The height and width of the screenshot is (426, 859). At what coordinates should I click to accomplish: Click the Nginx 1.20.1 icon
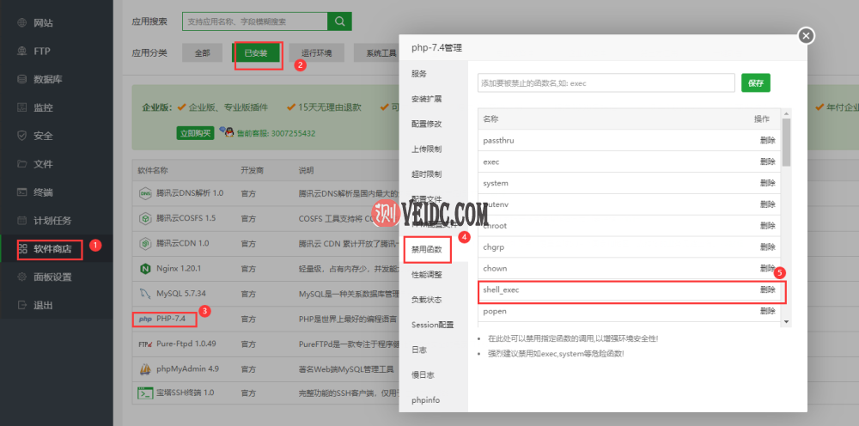pos(145,269)
